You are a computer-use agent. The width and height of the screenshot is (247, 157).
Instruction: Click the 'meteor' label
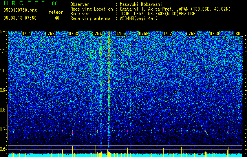click(x=56, y=12)
